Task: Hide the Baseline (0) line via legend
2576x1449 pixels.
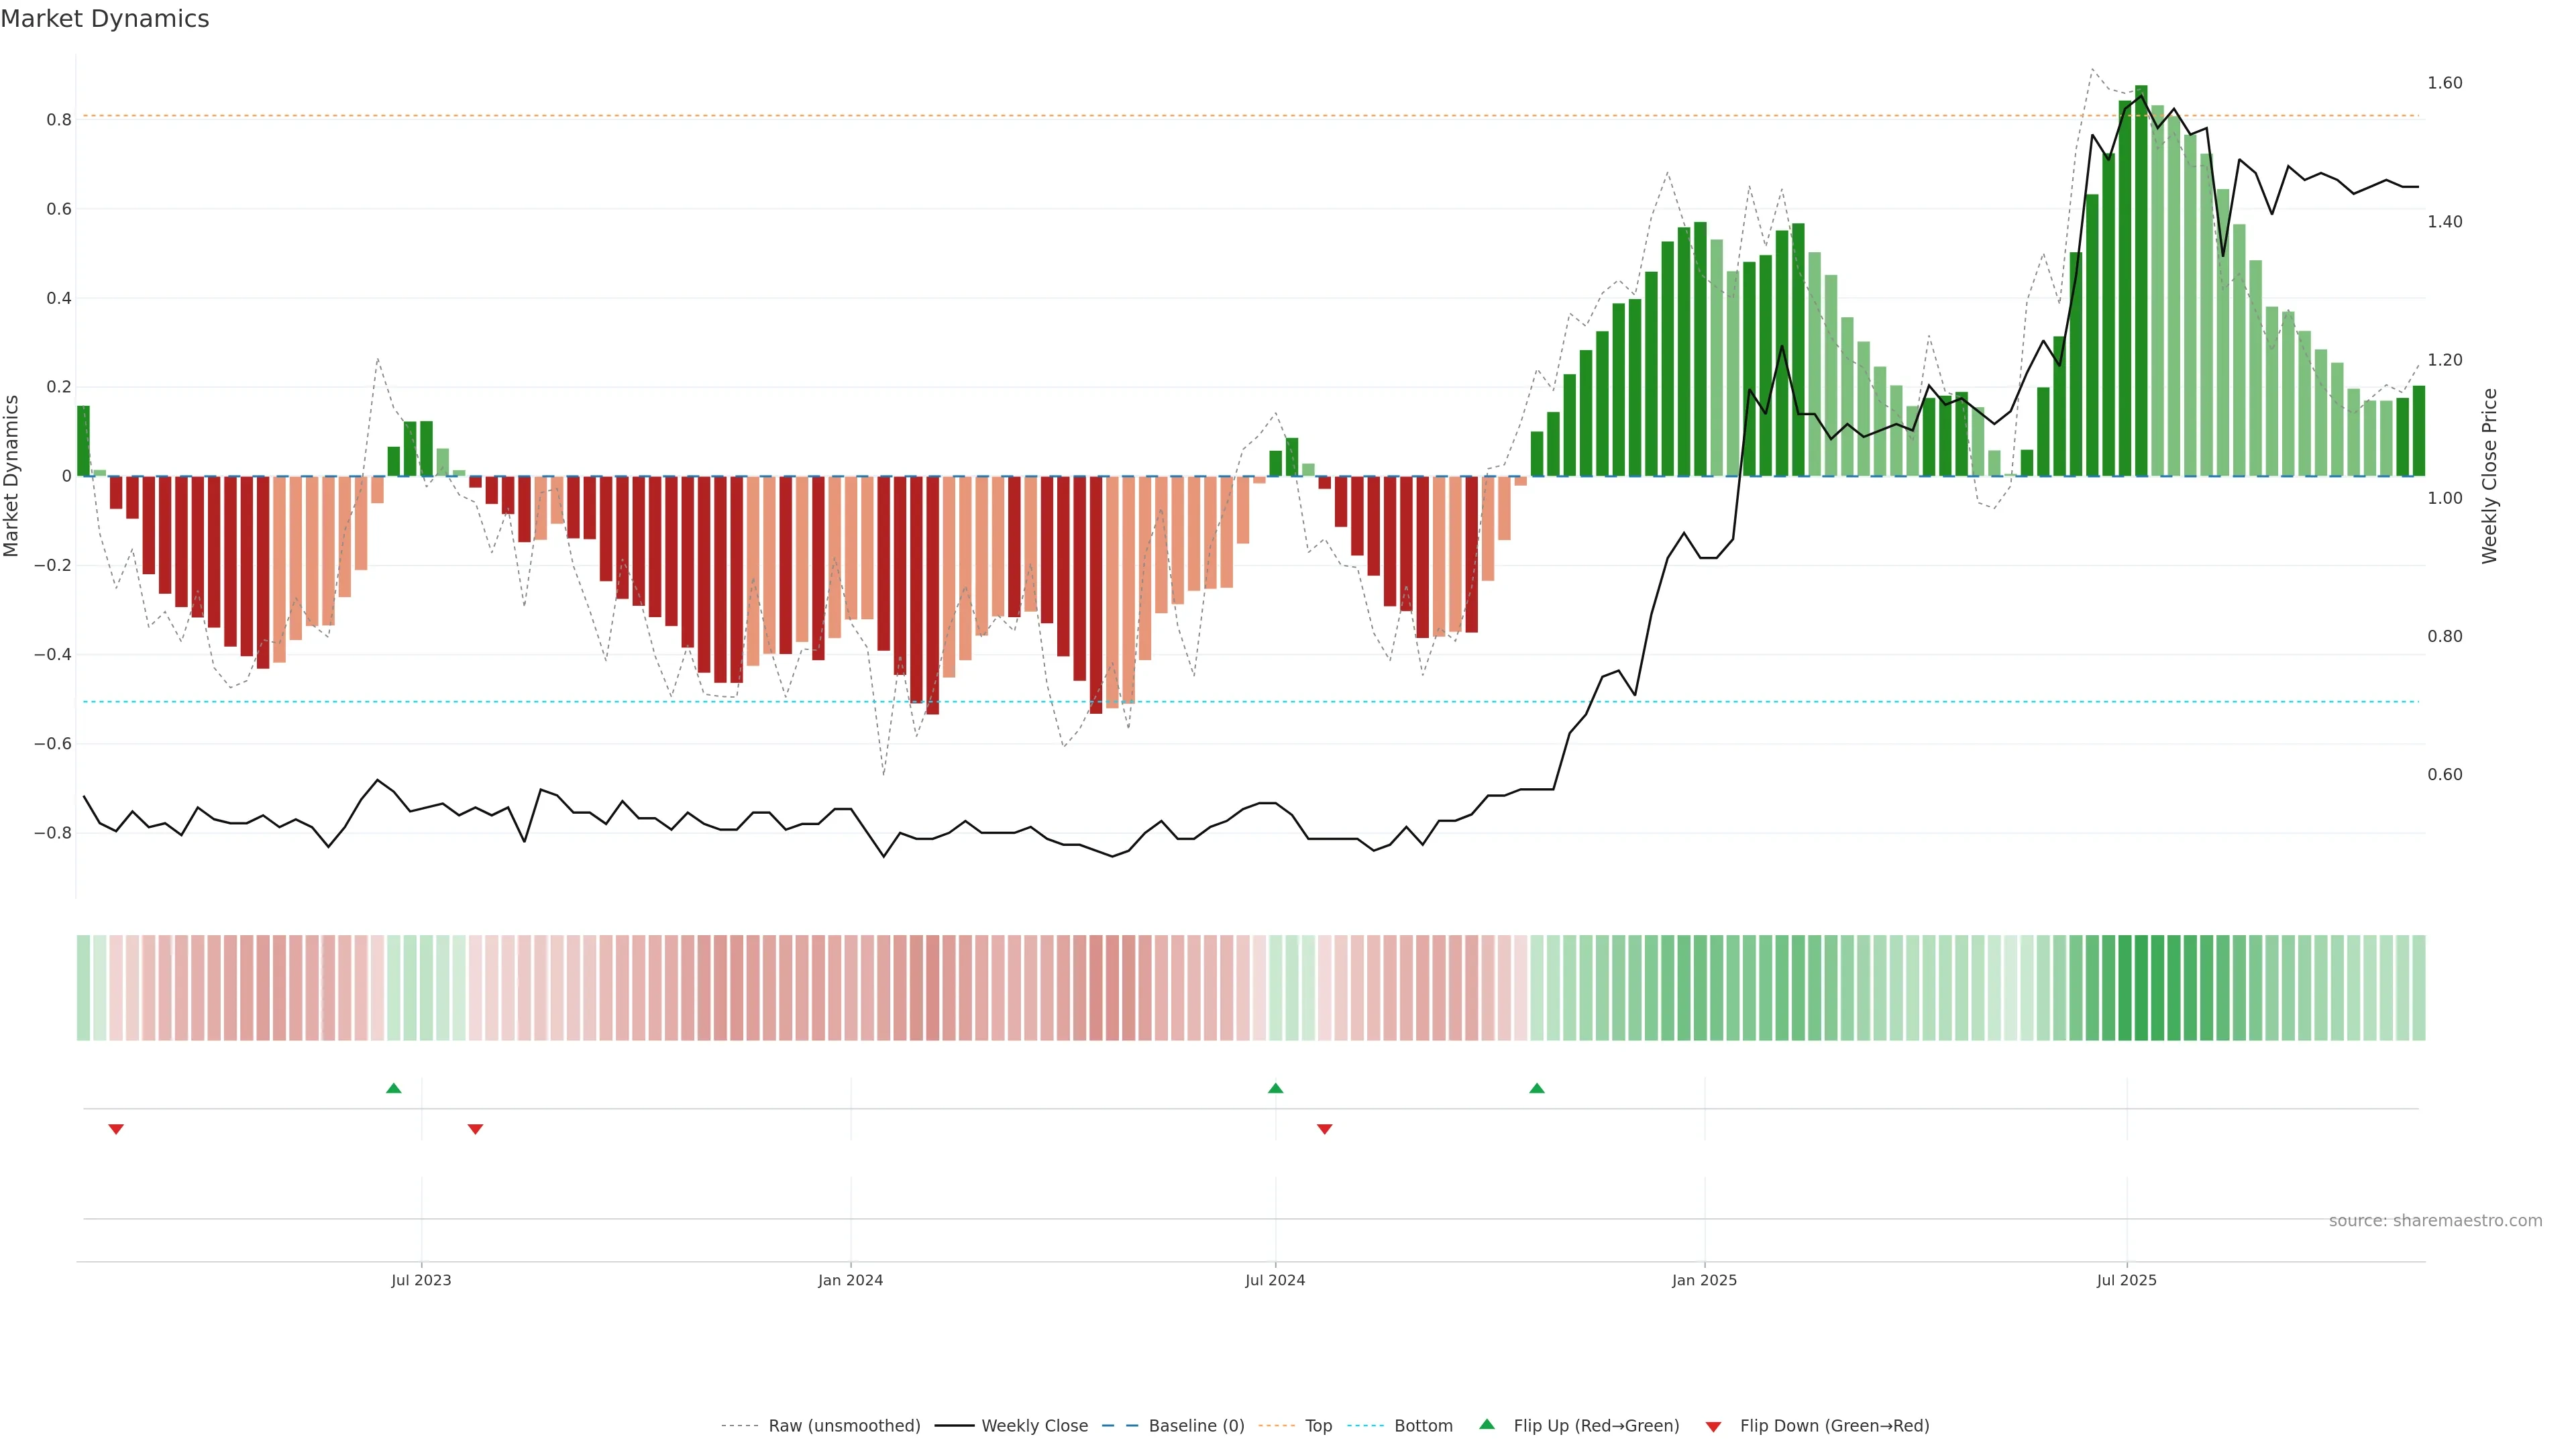Action: click(1196, 1426)
